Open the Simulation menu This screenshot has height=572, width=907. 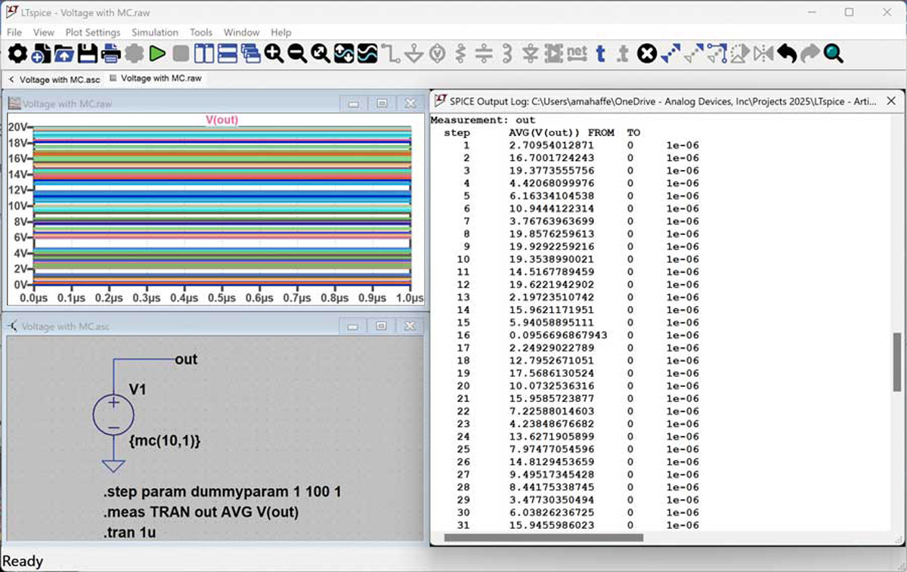tap(154, 32)
